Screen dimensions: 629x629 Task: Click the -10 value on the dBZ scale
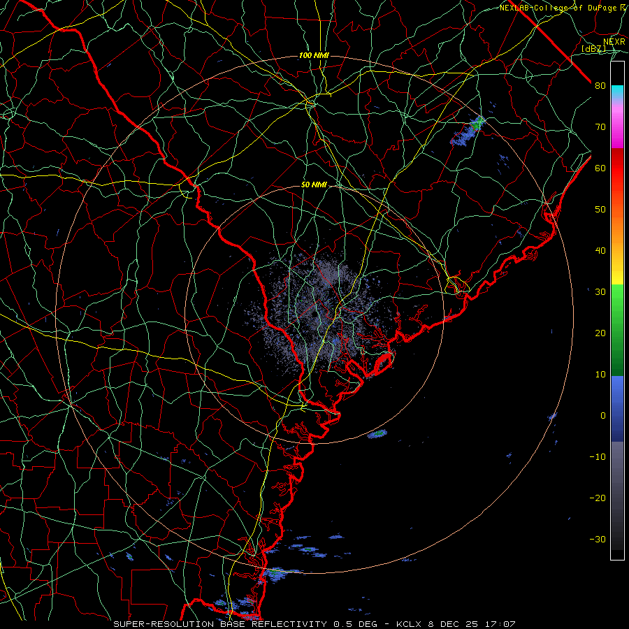(598, 457)
